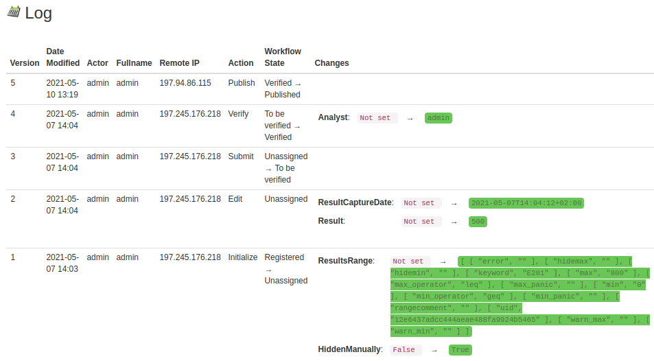Viewport: 654px width, 361px height.
Task: Click the Changes column header
Action: (331, 63)
